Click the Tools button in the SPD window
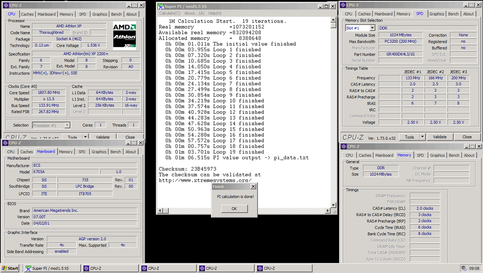 click(x=409, y=137)
